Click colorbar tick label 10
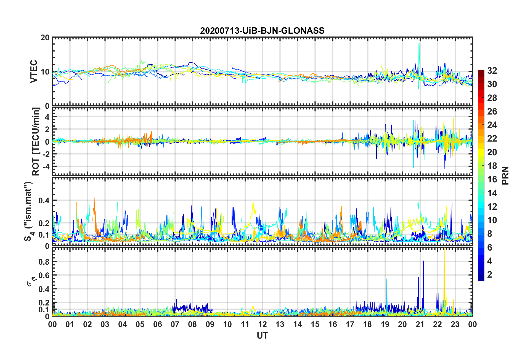525x351 pixels. [492, 220]
